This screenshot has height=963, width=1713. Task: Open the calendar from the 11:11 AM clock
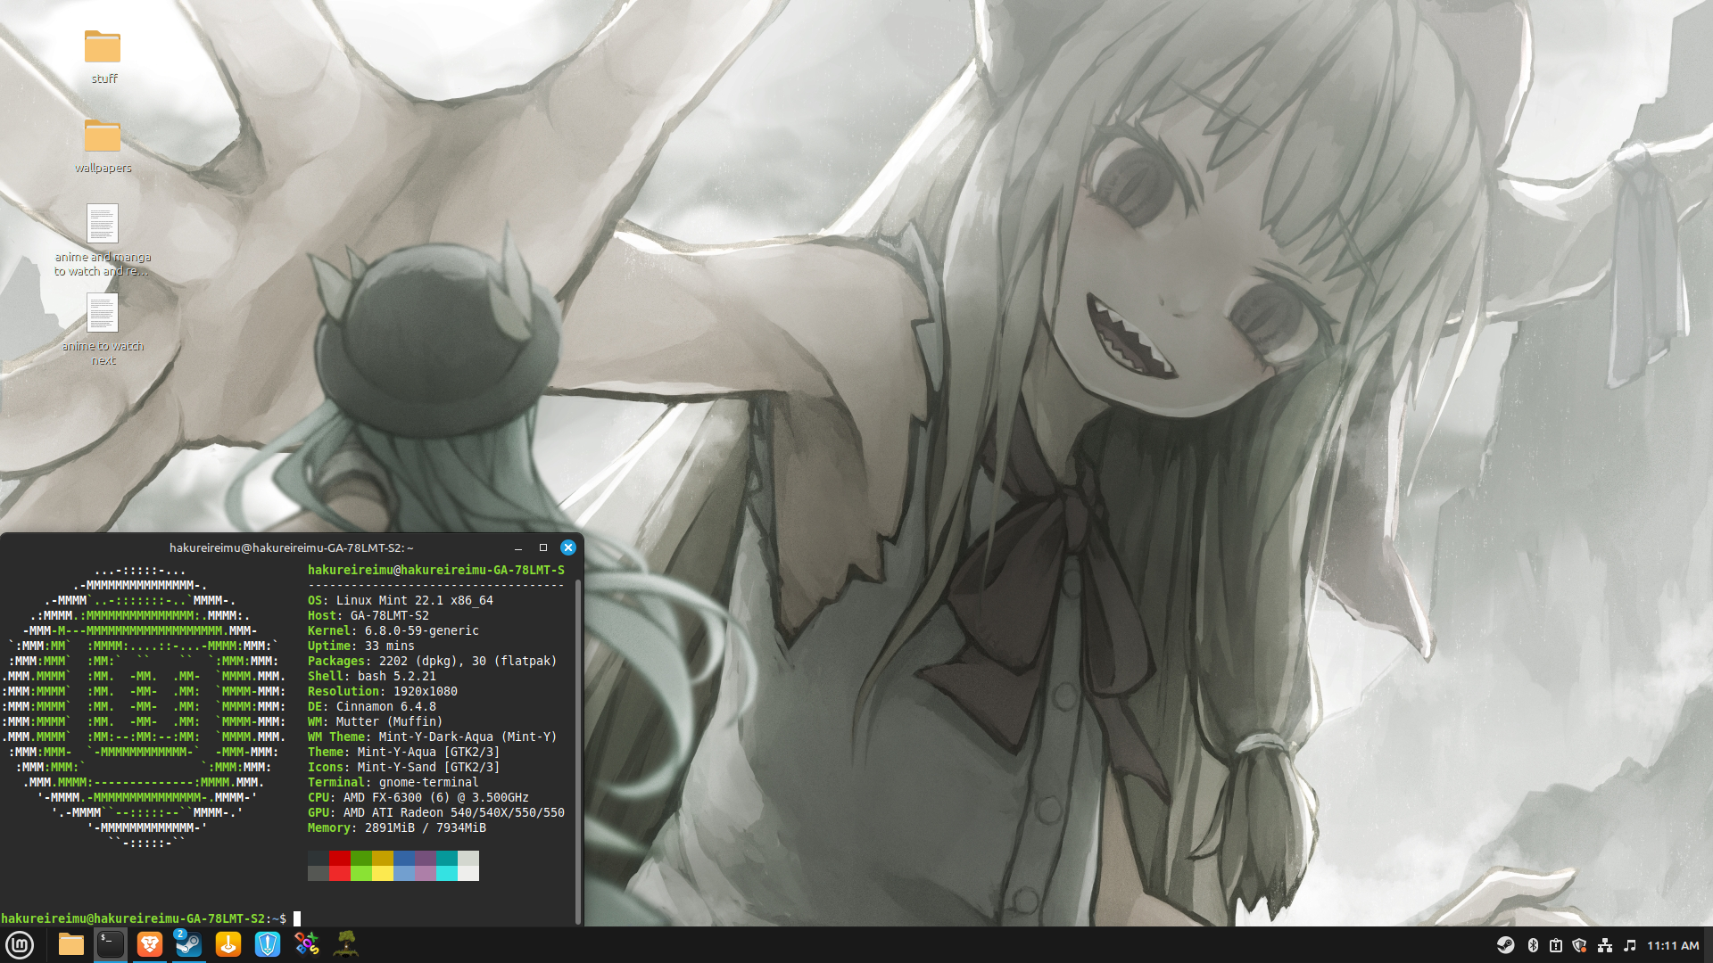[1673, 945]
